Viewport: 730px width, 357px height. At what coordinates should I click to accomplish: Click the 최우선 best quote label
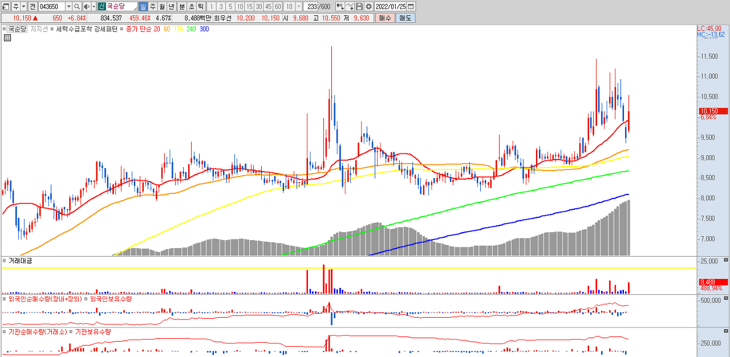pos(224,18)
